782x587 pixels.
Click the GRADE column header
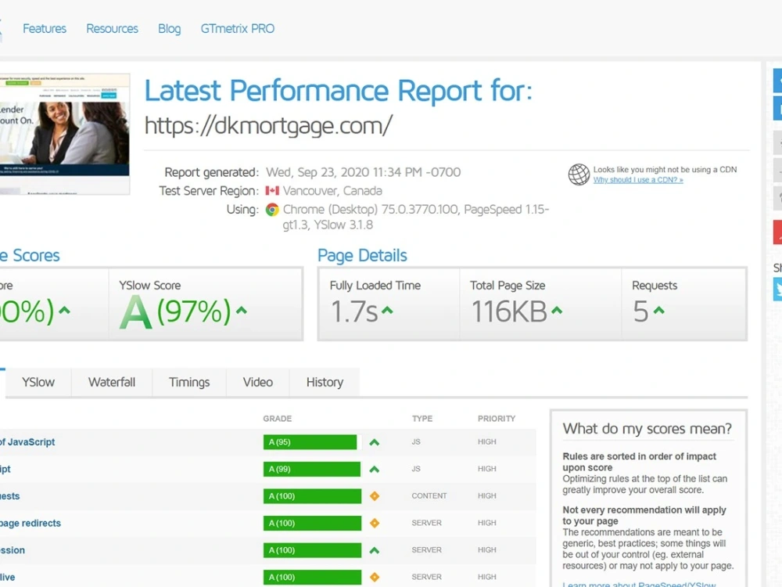(x=278, y=418)
